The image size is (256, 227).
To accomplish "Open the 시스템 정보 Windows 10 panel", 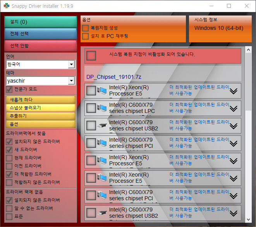I will click(x=220, y=29).
